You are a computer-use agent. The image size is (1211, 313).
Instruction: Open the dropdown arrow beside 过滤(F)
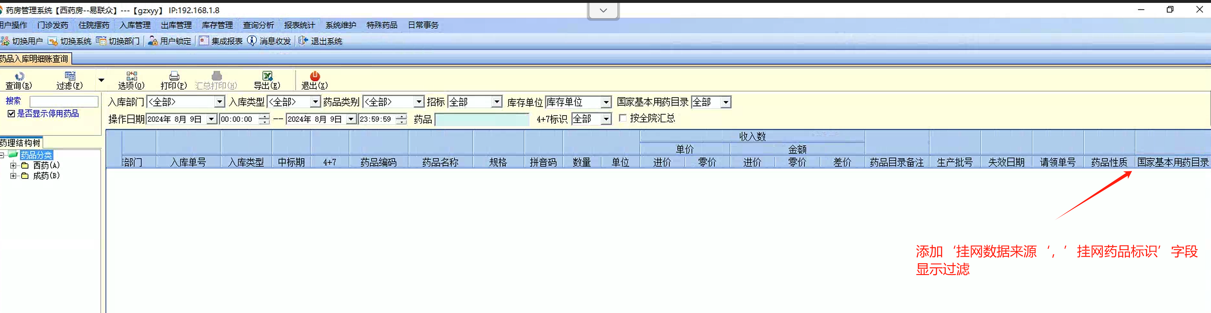(x=101, y=80)
